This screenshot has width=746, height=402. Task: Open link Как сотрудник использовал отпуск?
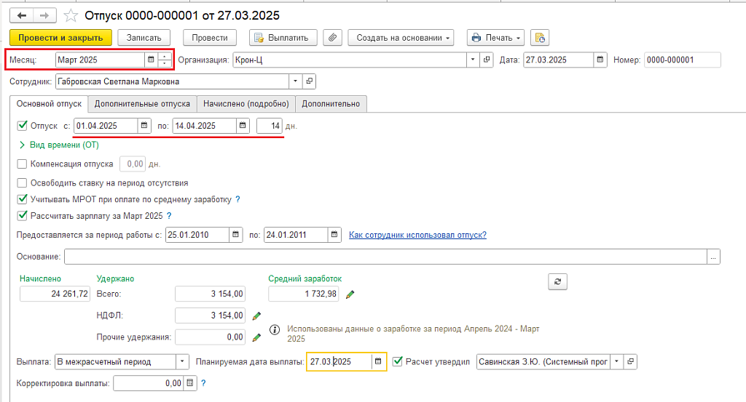click(x=417, y=235)
